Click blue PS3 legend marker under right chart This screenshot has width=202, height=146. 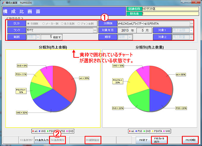point(136,131)
